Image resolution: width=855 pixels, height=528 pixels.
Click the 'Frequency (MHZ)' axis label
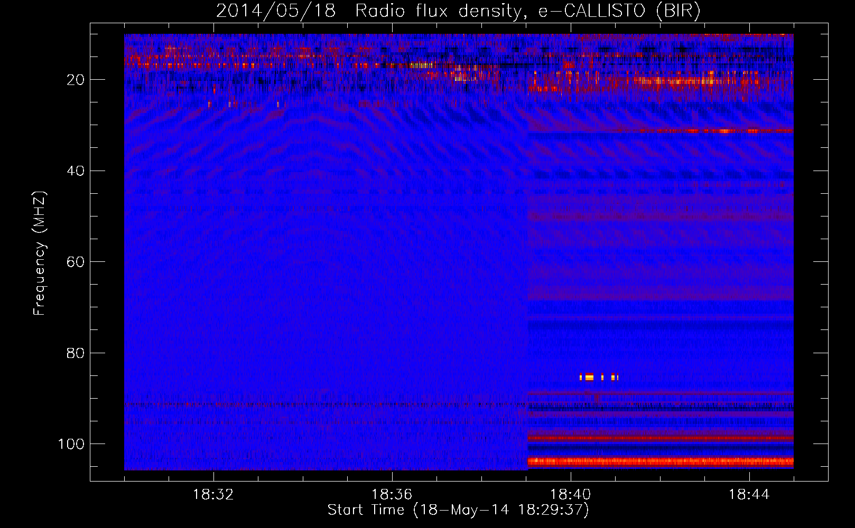tap(40, 253)
